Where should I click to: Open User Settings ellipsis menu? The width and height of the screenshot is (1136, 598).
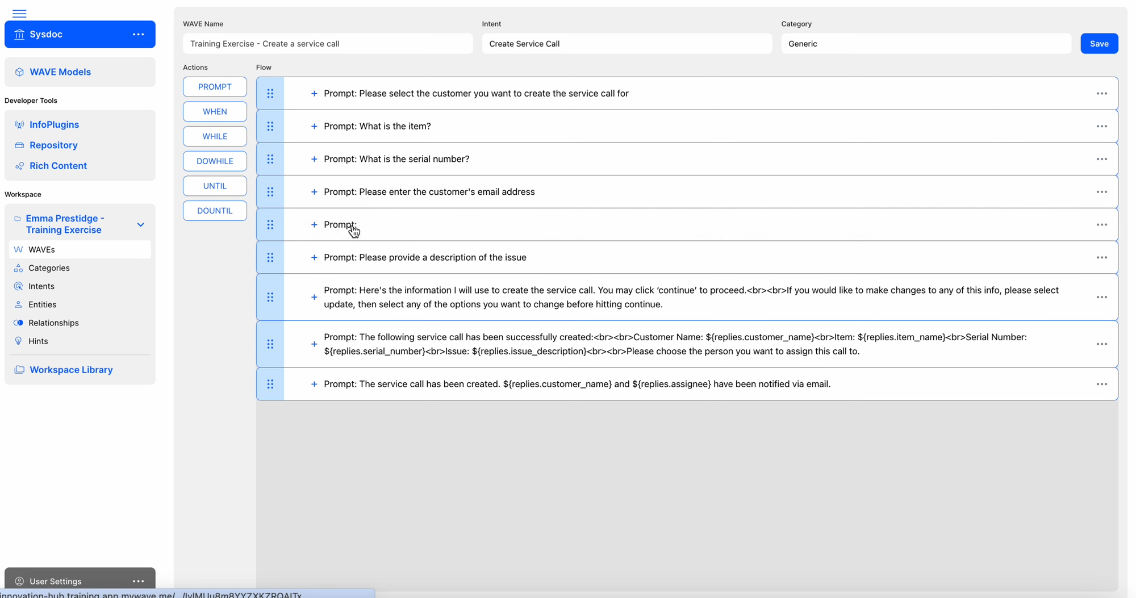[x=138, y=581]
